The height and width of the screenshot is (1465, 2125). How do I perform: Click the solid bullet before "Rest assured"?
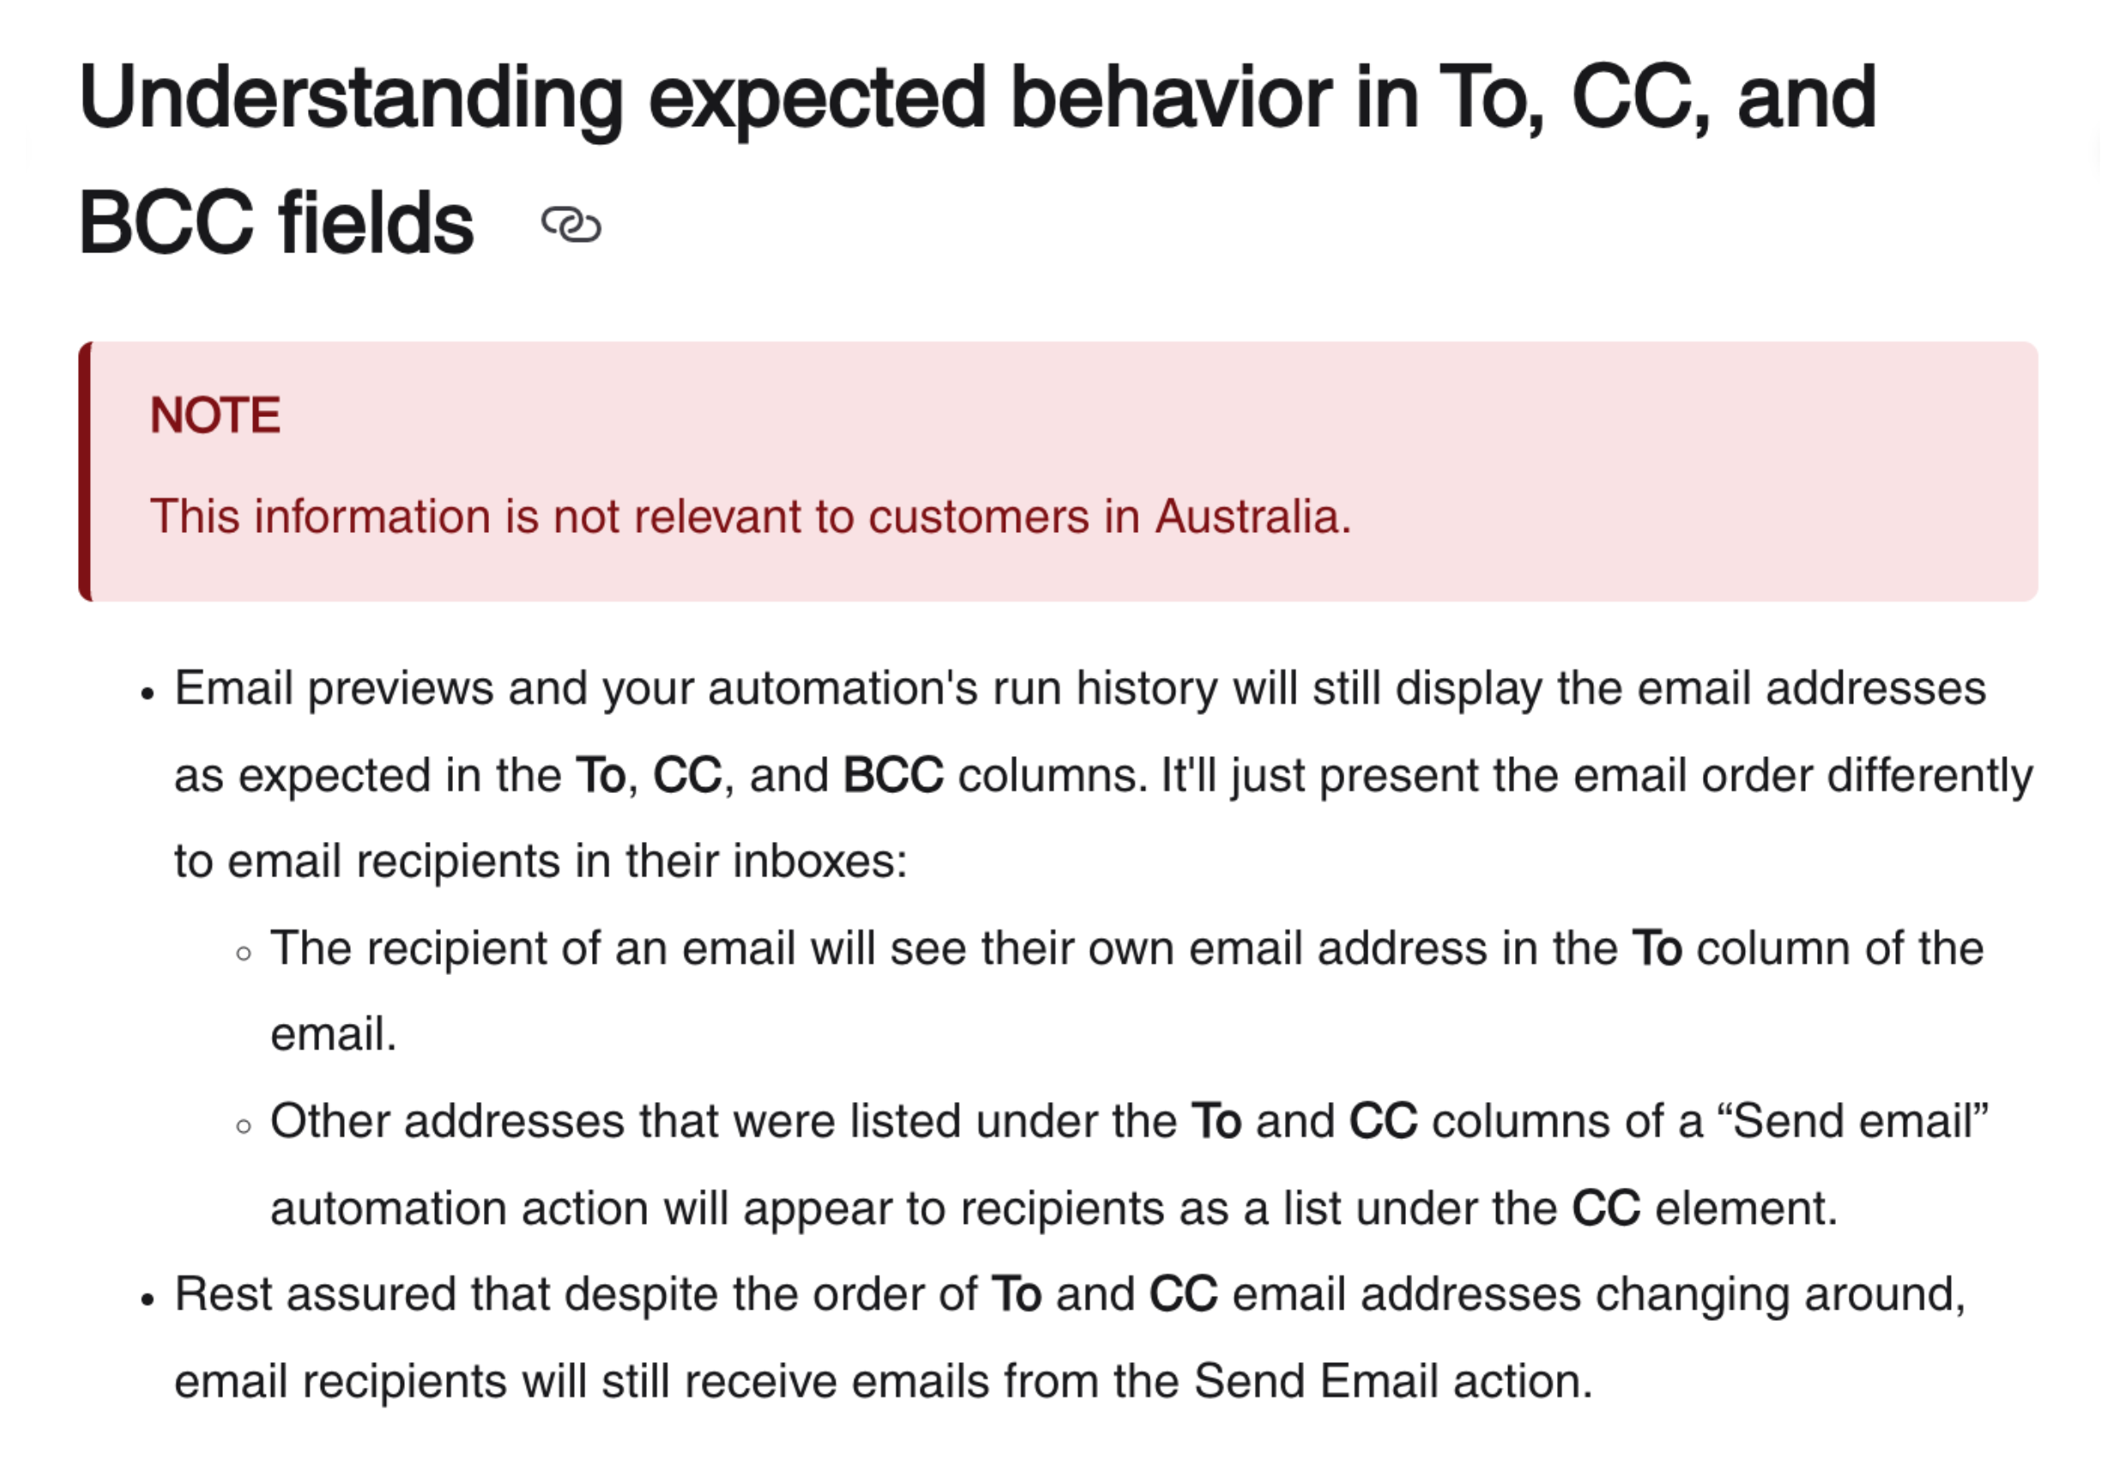pos(148,1301)
